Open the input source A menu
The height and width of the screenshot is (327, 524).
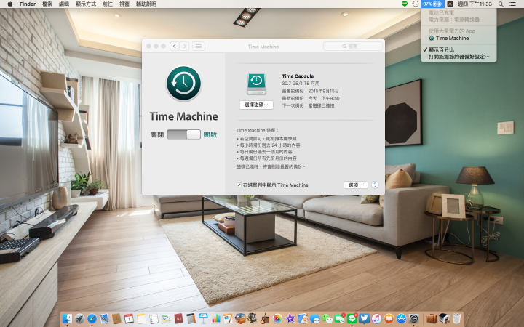coord(450,4)
